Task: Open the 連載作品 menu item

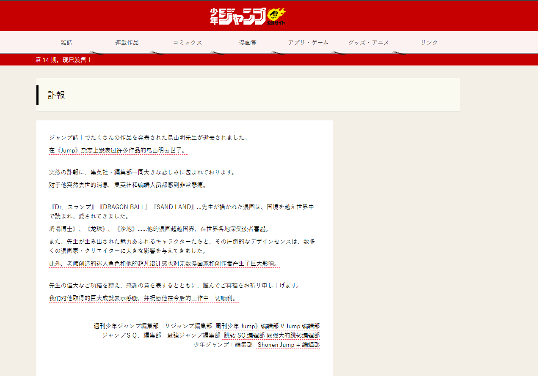Action: click(x=127, y=43)
